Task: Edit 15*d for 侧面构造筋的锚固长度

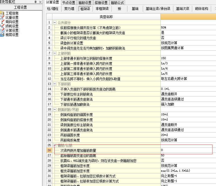Action: pyautogui.click(x=188, y=115)
